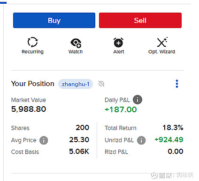Toggle position visibility with crossed-eye icon
Screen dimensions: 199x181
click(x=101, y=84)
